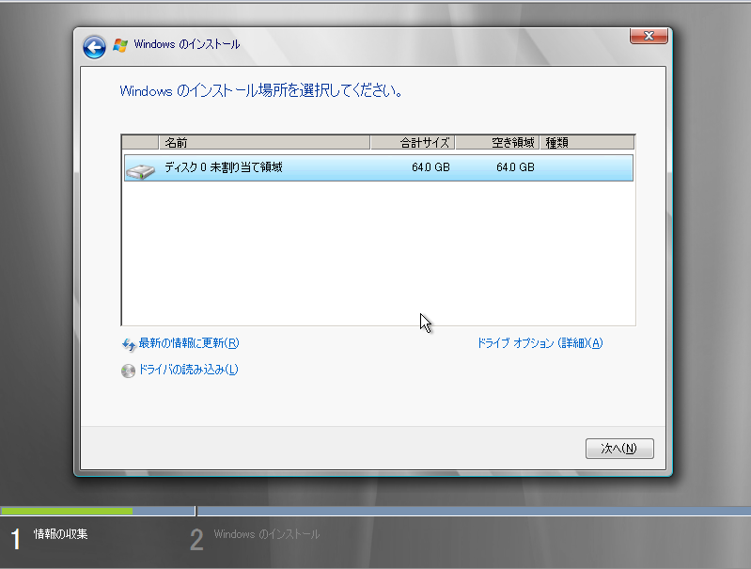Click the heading Windows のインストール場所を選択してください
751x569 pixels.
pos(261,90)
